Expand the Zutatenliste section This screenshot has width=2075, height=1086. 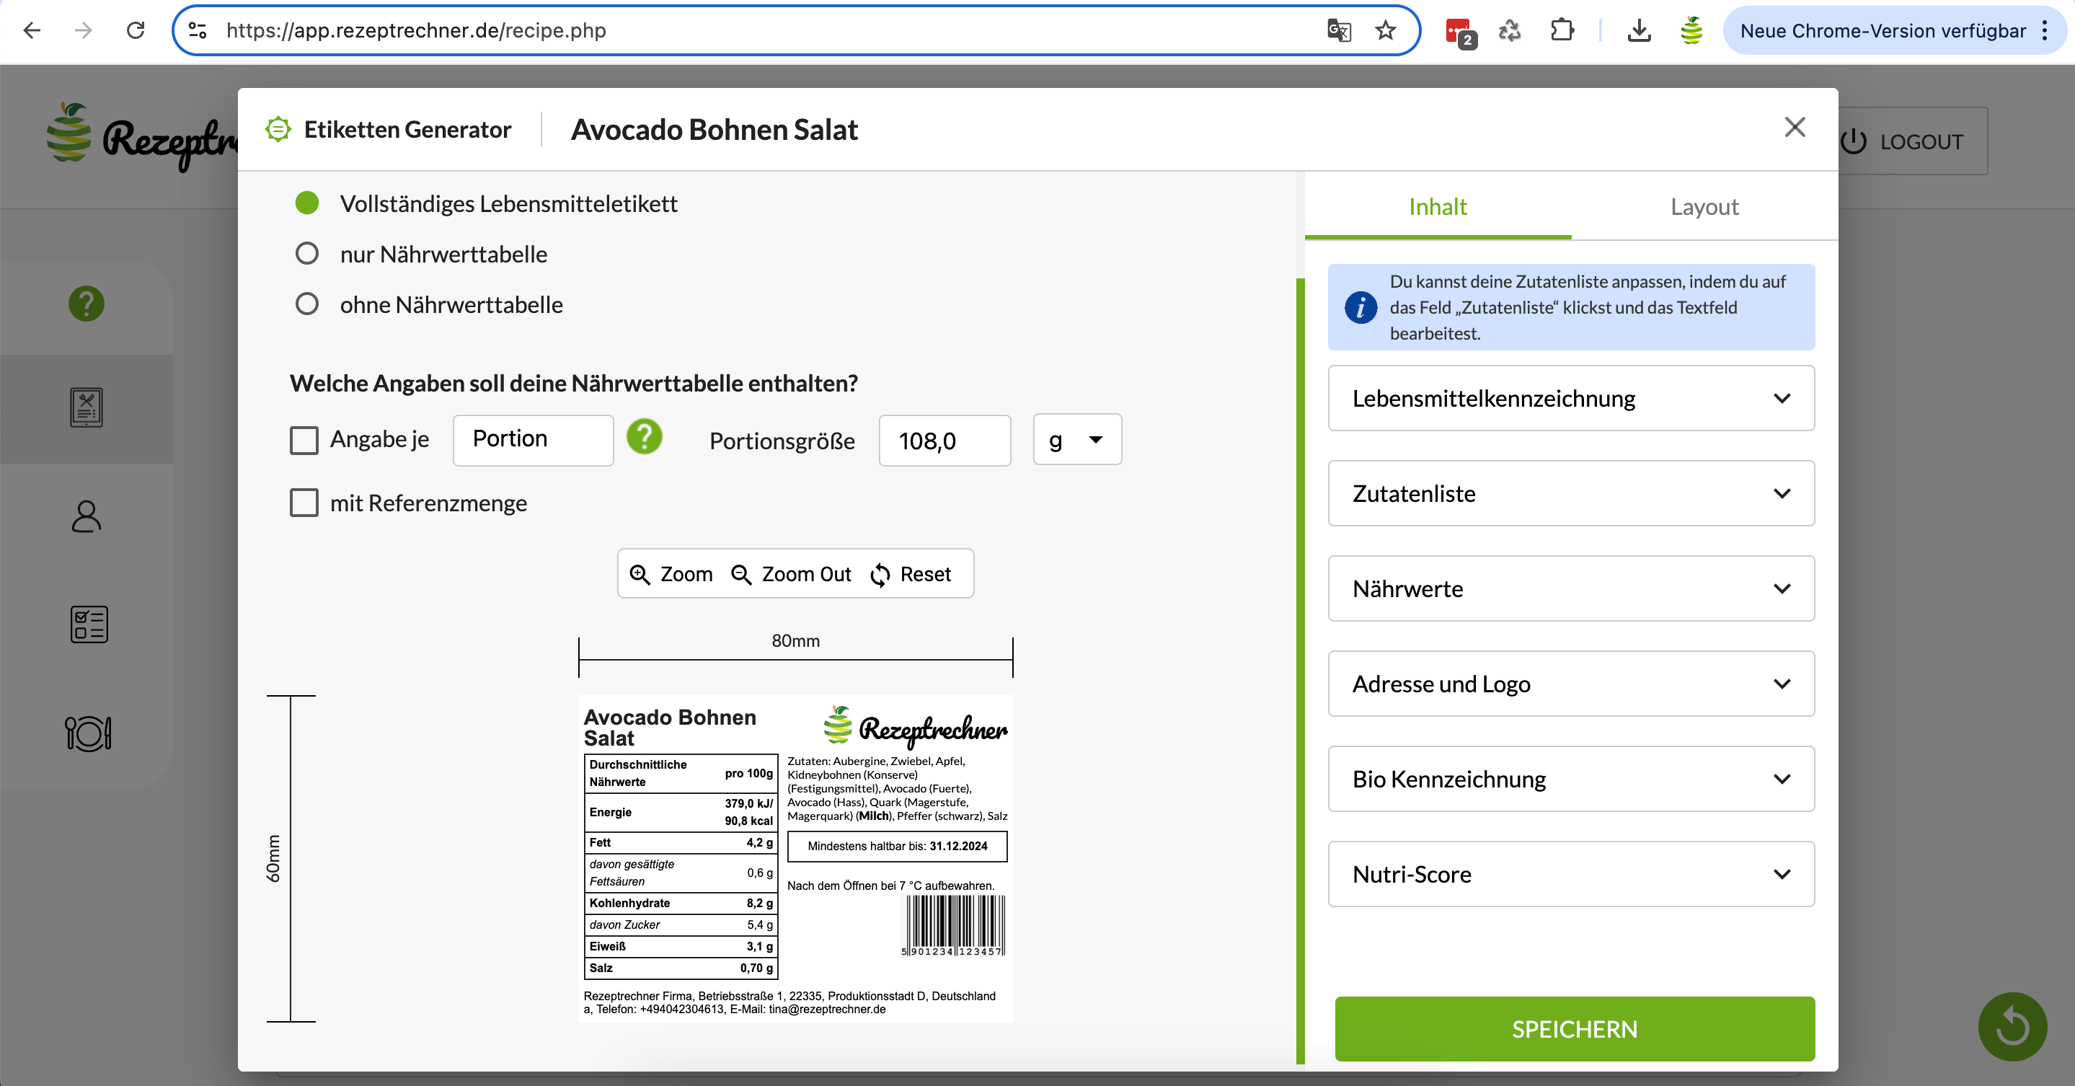[1571, 493]
